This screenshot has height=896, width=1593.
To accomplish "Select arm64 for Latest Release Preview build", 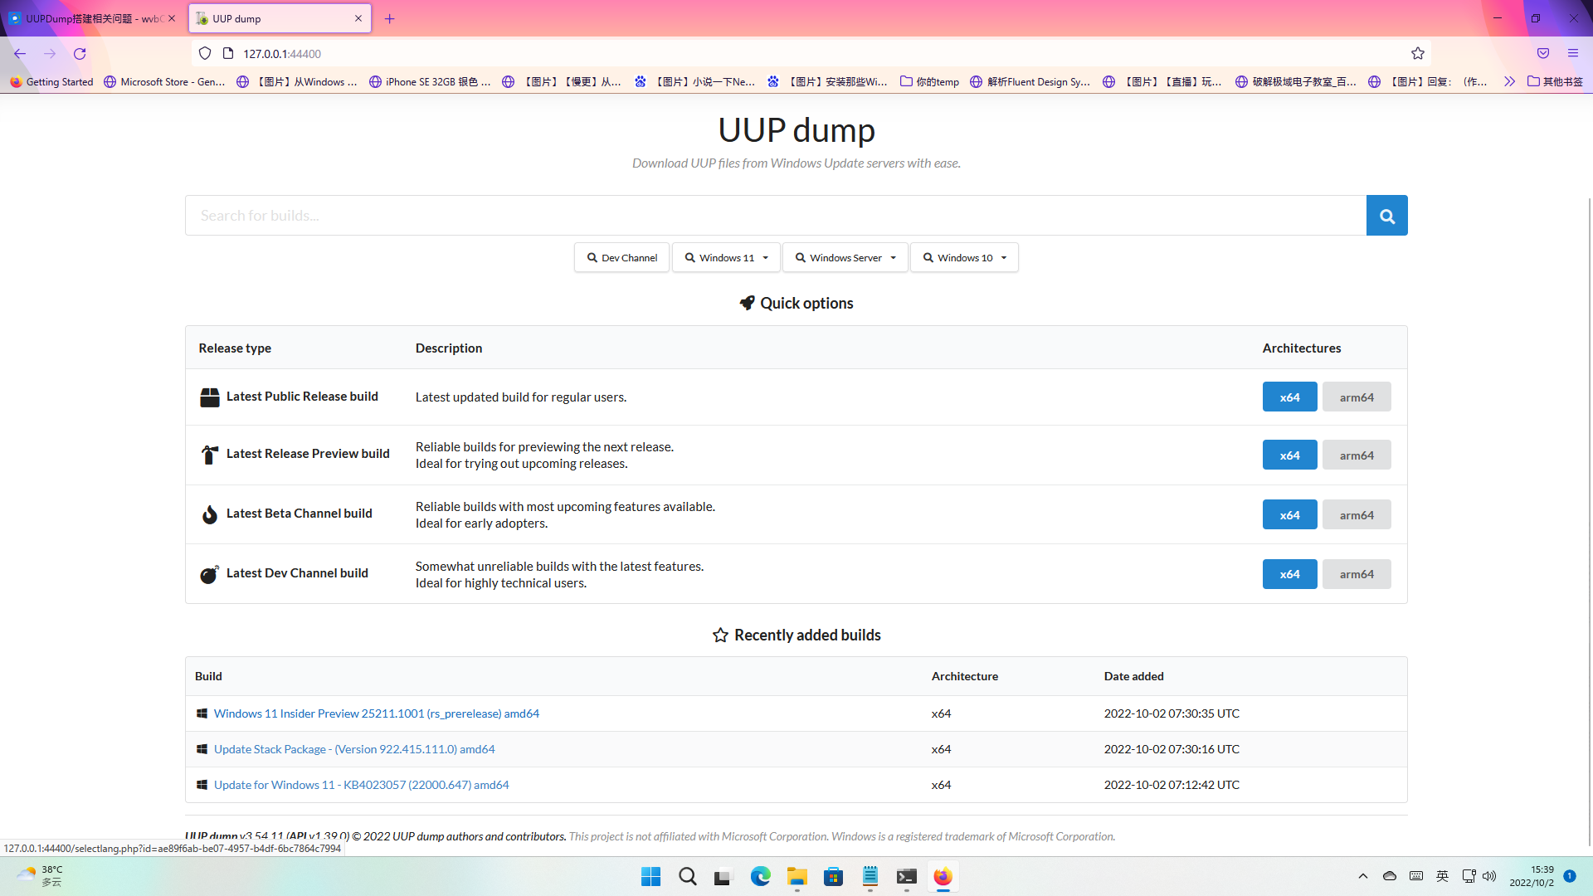I will point(1357,455).
